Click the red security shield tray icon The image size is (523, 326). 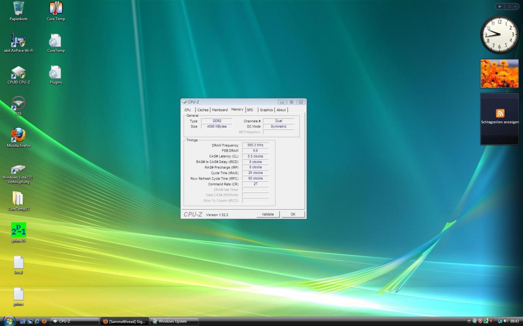480,321
